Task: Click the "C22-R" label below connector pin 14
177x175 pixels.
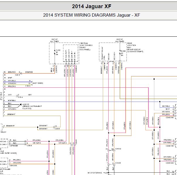Action: [x=57, y=129]
